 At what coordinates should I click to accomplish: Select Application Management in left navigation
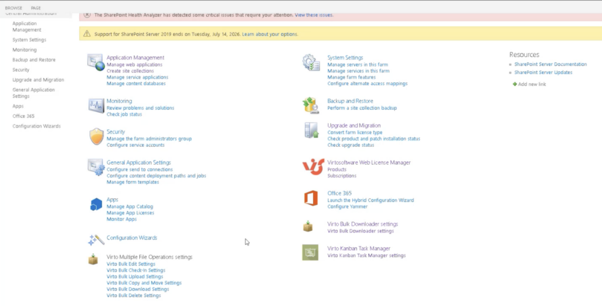coord(27,26)
